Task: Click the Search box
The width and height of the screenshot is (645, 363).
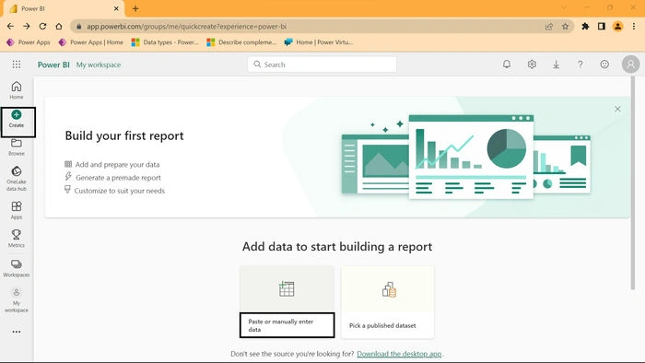Action: (322, 64)
